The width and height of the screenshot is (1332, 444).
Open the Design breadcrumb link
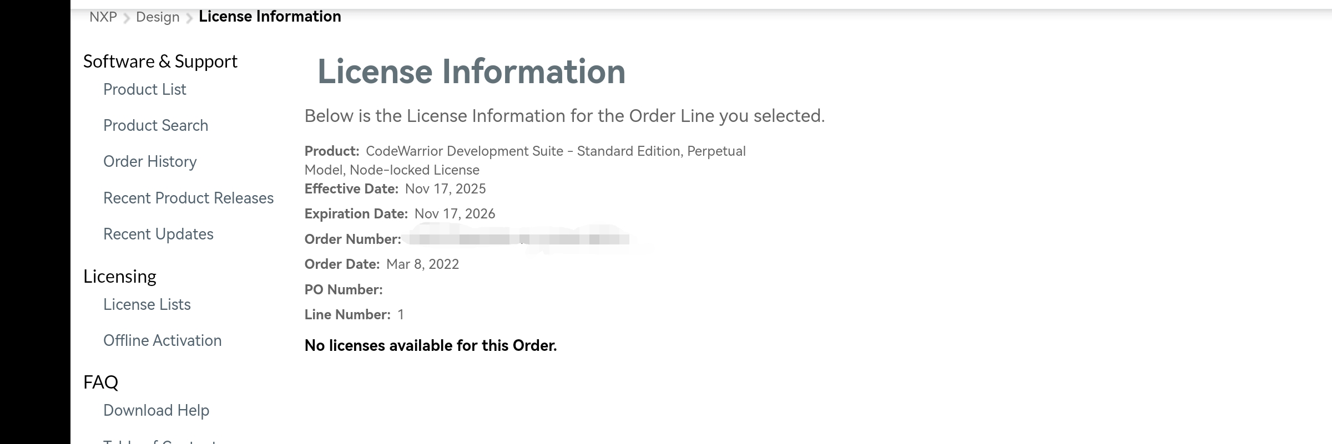point(158,17)
